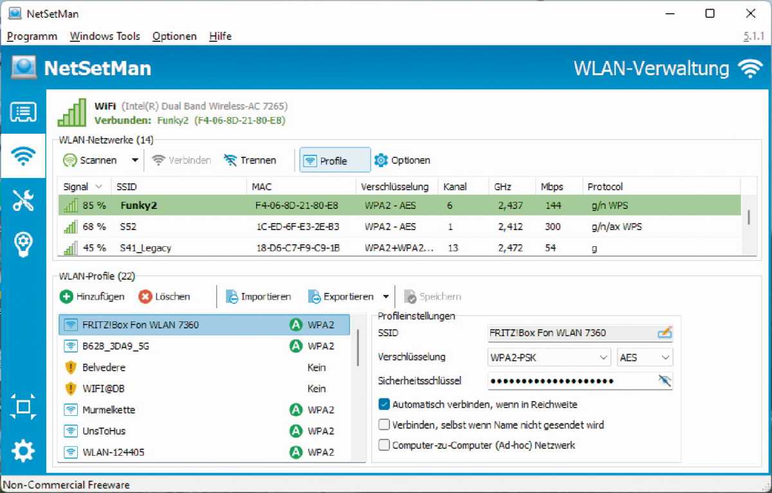Viewport: 772px width, 493px height.
Task: Sort networks by MAC column header
Action: tap(302, 187)
